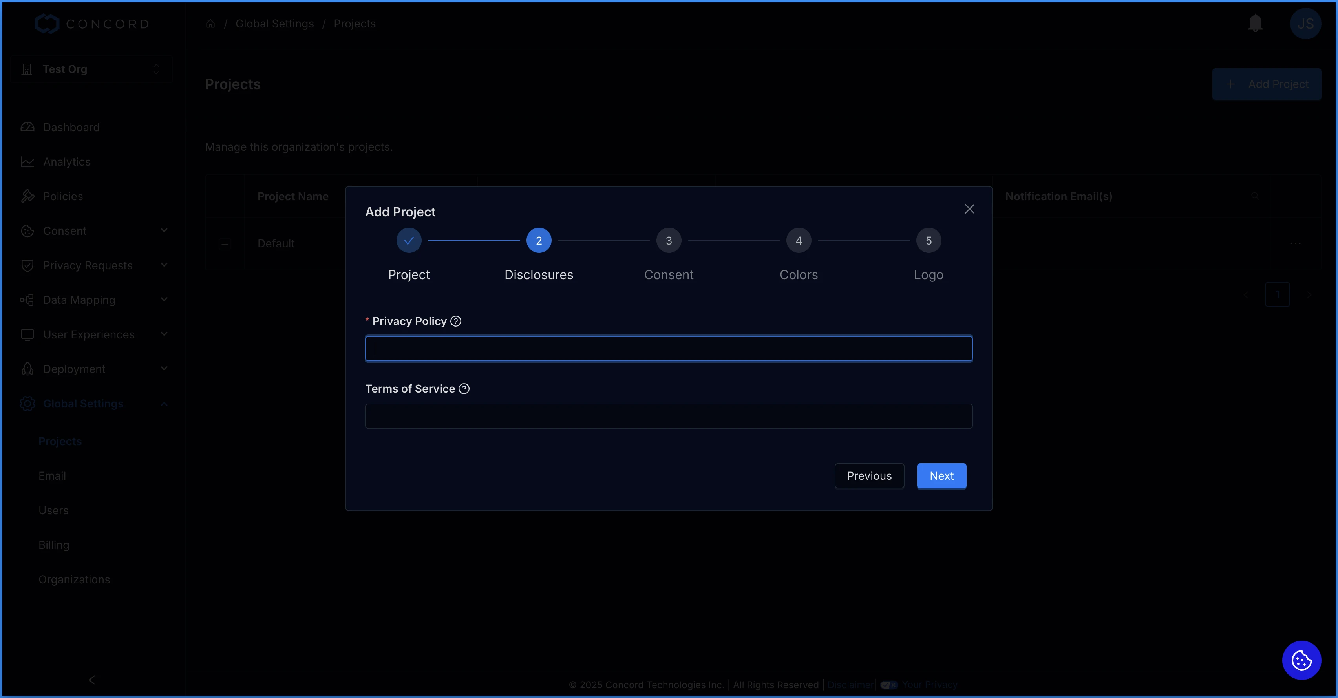Open the Test Org organization selector

pyautogui.click(x=91, y=69)
